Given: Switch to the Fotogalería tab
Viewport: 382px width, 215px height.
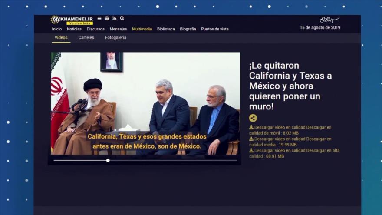Looking at the screenshot, I should (115, 38).
